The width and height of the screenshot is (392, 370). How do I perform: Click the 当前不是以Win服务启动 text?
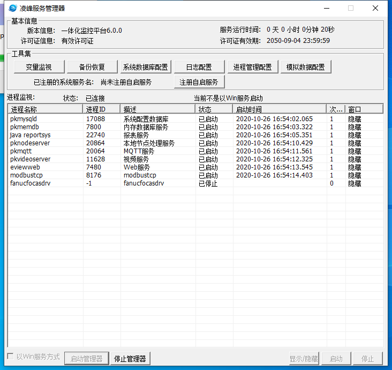[228, 98]
